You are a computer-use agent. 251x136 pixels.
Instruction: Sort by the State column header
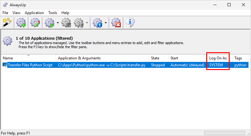(159, 58)
